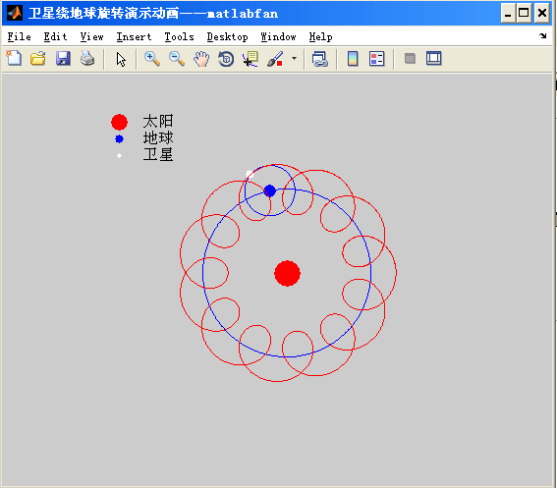This screenshot has height=488, width=557.
Task: Click the red sun marker in the legend
Action: [120, 122]
